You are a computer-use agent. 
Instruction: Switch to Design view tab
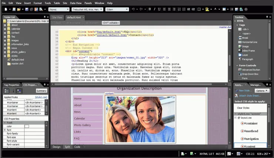[x=56, y=147]
